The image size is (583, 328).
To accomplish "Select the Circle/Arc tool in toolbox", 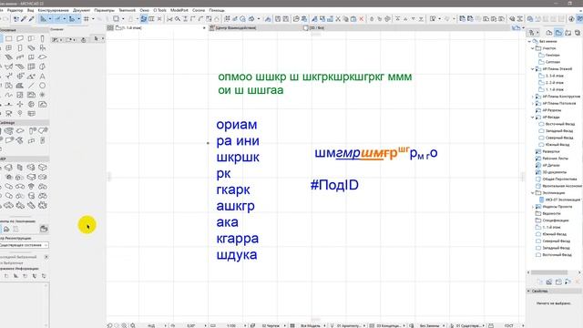I will click(x=43, y=86).
